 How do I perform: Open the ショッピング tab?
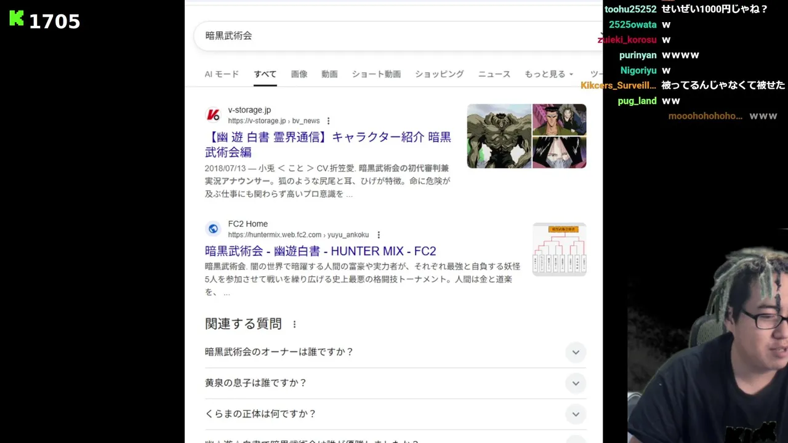tap(440, 74)
